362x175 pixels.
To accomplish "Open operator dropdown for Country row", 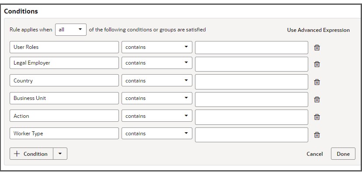I will [157, 81].
